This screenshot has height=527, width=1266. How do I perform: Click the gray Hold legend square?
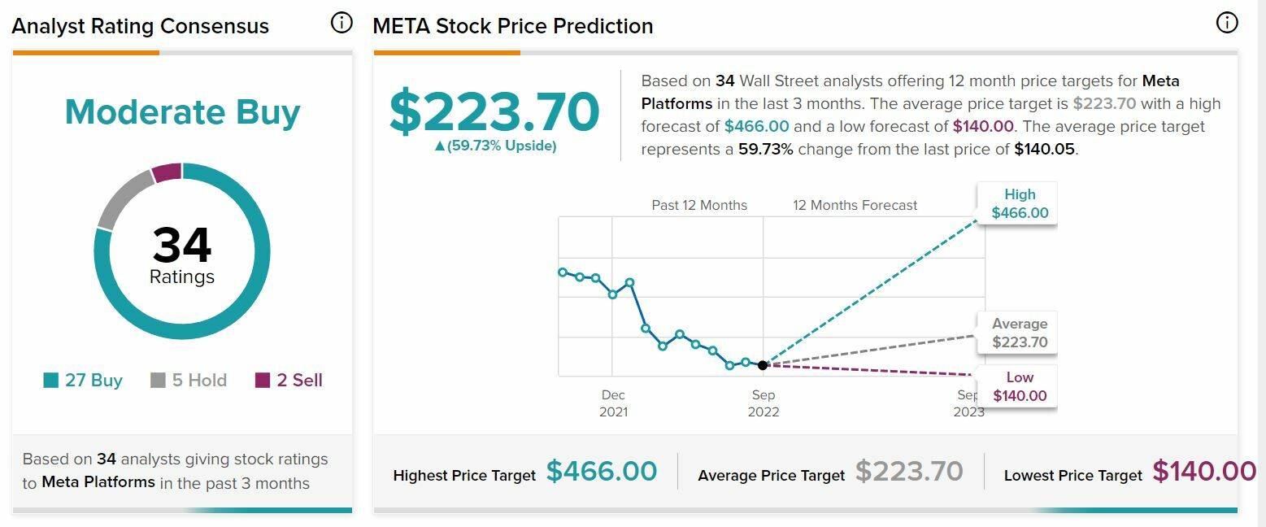pyautogui.click(x=159, y=381)
